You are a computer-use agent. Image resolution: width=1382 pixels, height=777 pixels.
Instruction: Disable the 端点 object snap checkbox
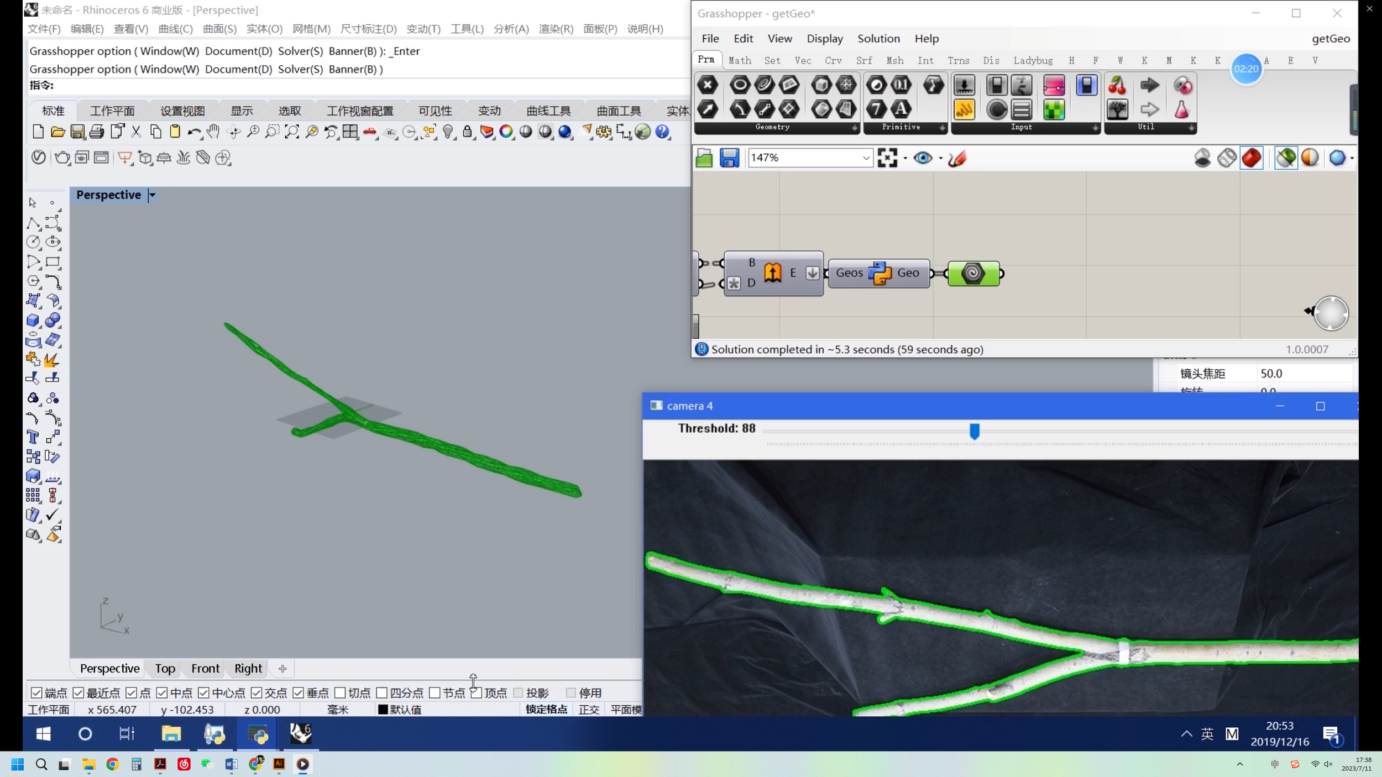tap(36, 692)
